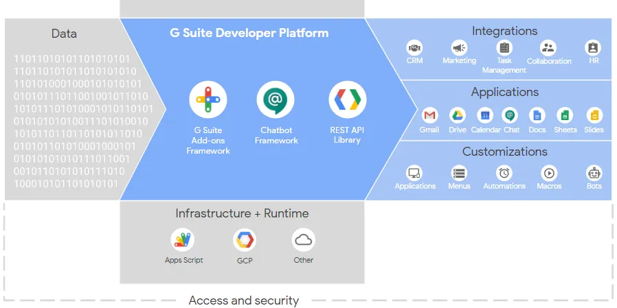Click the Bots robot icon
617x308 pixels.
594,174
